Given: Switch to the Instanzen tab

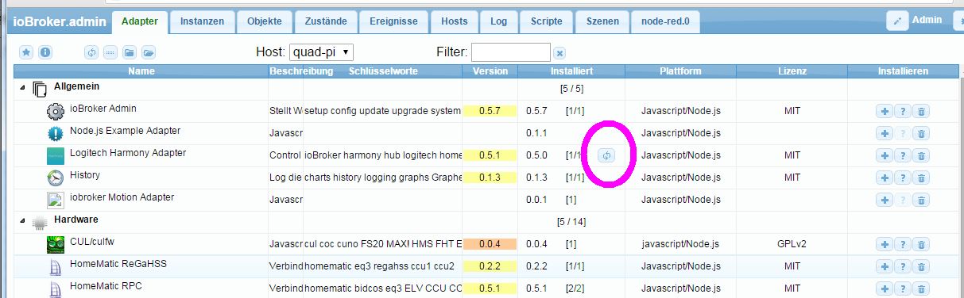Looking at the screenshot, I should [202, 22].
